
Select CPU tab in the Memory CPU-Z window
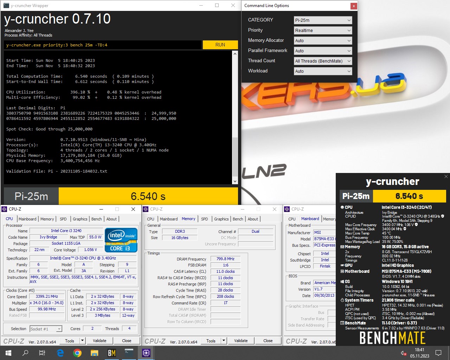(x=150, y=219)
